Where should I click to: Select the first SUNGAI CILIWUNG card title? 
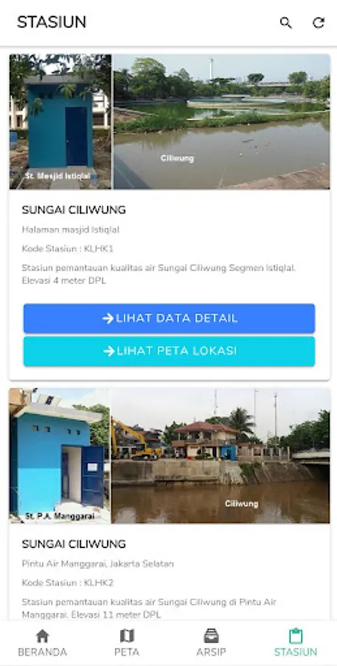pos(74,210)
